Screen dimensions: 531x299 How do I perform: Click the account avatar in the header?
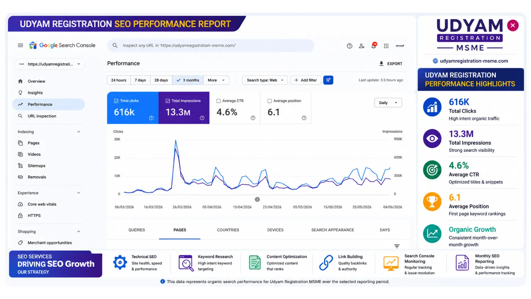click(x=400, y=46)
